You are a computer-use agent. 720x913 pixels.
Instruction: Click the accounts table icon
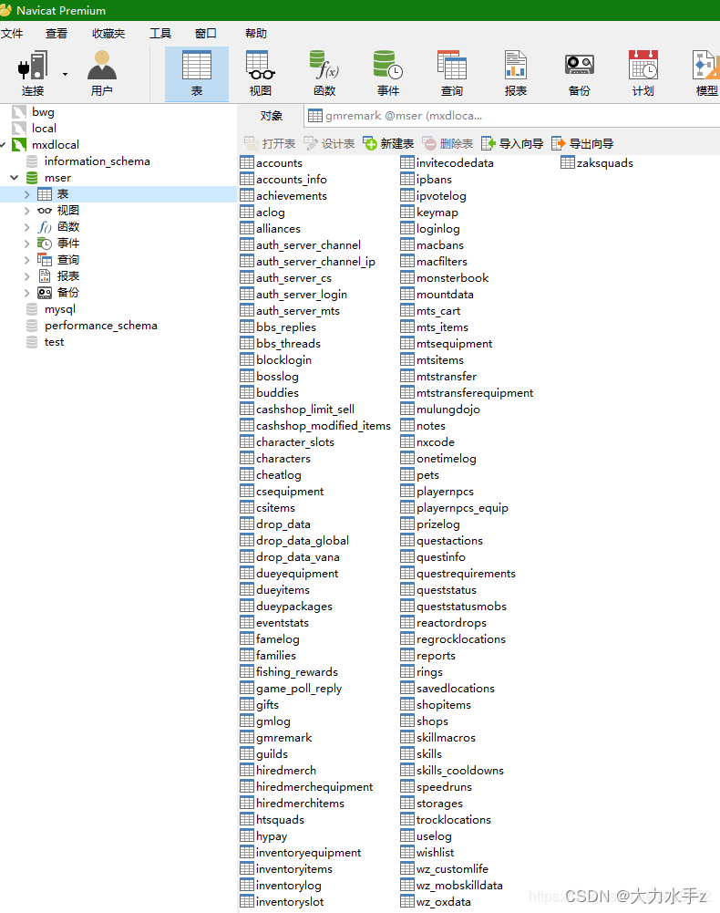pos(247,162)
